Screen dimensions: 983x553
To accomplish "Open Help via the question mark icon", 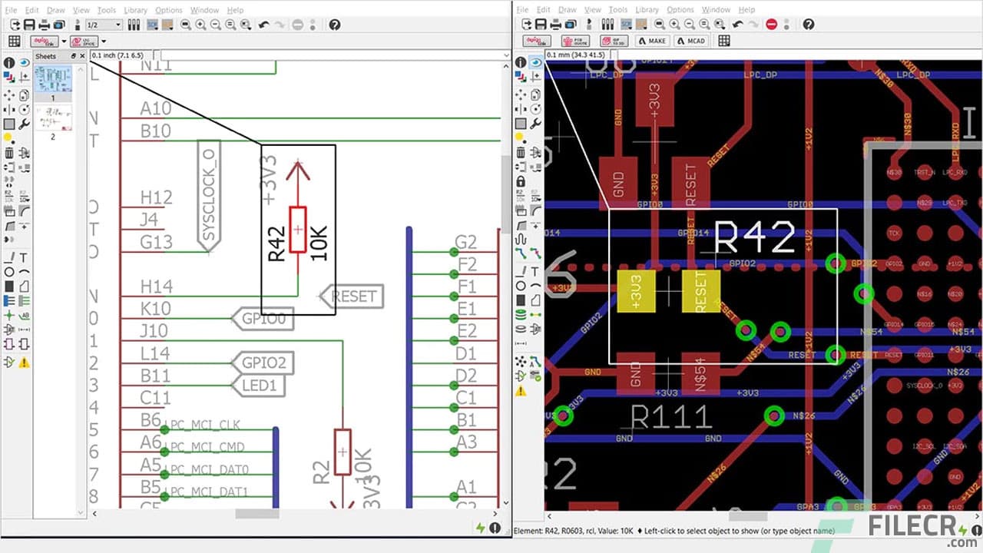I will pos(334,25).
